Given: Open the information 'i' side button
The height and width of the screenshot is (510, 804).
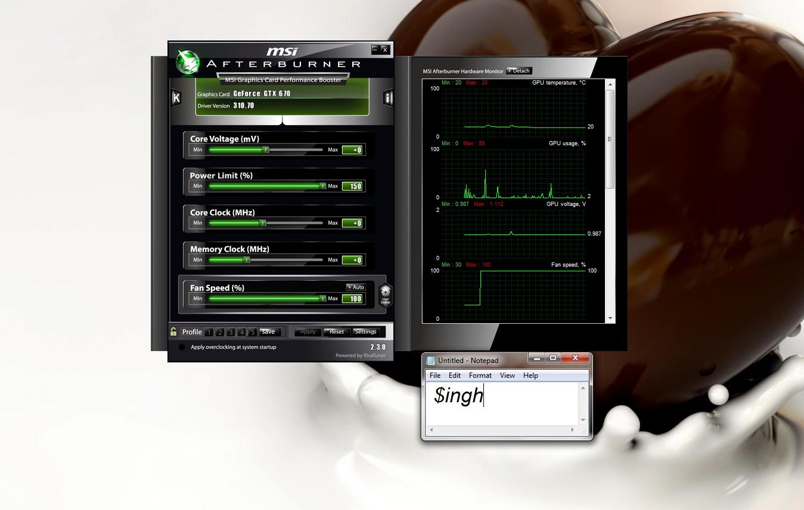Looking at the screenshot, I should click(x=388, y=98).
